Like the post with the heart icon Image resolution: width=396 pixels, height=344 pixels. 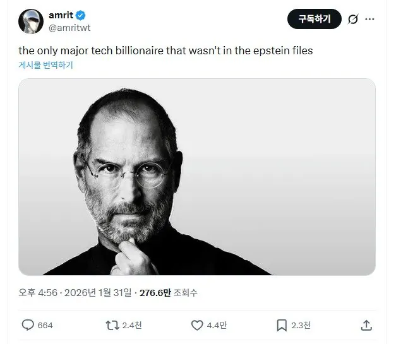(x=197, y=325)
